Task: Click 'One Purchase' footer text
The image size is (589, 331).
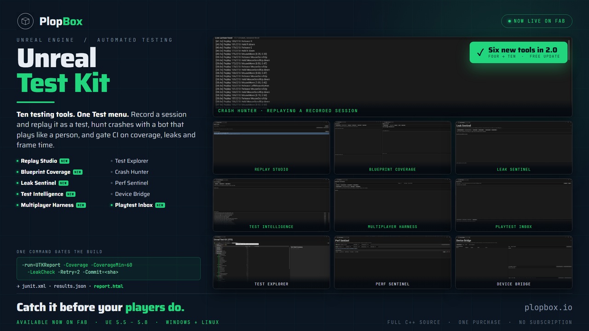Action: (x=479, y=322)
